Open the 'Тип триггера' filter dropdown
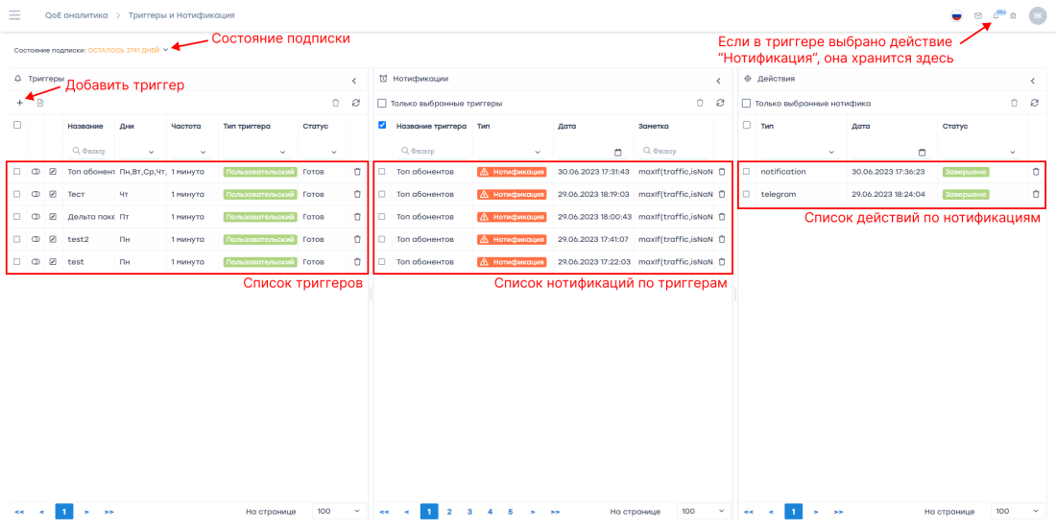This screenshot has height=530, width=1056. (x=282, y=152)
